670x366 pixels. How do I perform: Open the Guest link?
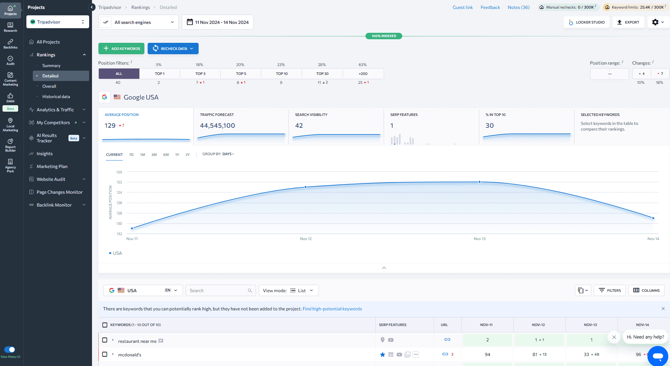pos(462,7)
